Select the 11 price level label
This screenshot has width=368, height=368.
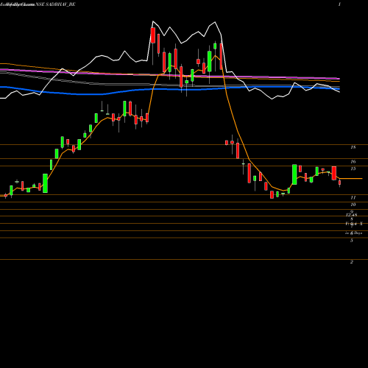tap(353, 197)
